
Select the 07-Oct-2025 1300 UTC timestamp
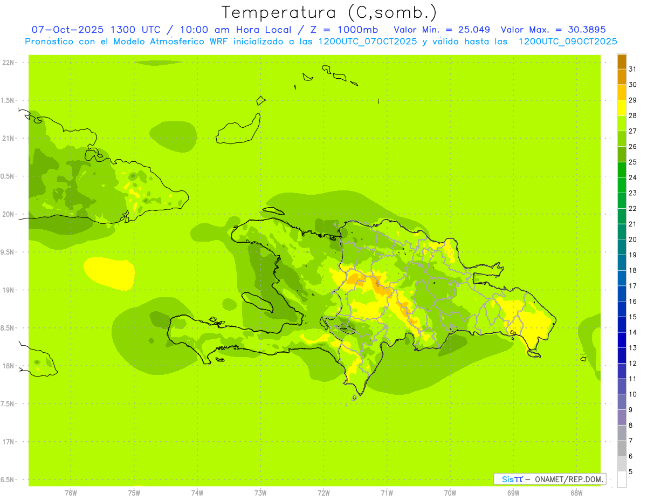(x=95, y=30)
